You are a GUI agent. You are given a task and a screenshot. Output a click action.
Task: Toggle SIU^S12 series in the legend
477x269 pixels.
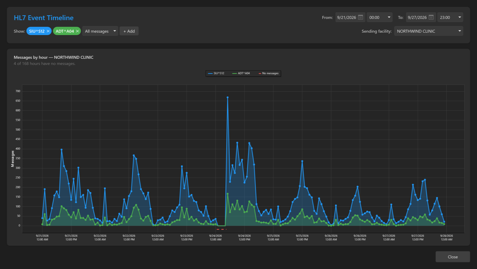coord(216,73)
